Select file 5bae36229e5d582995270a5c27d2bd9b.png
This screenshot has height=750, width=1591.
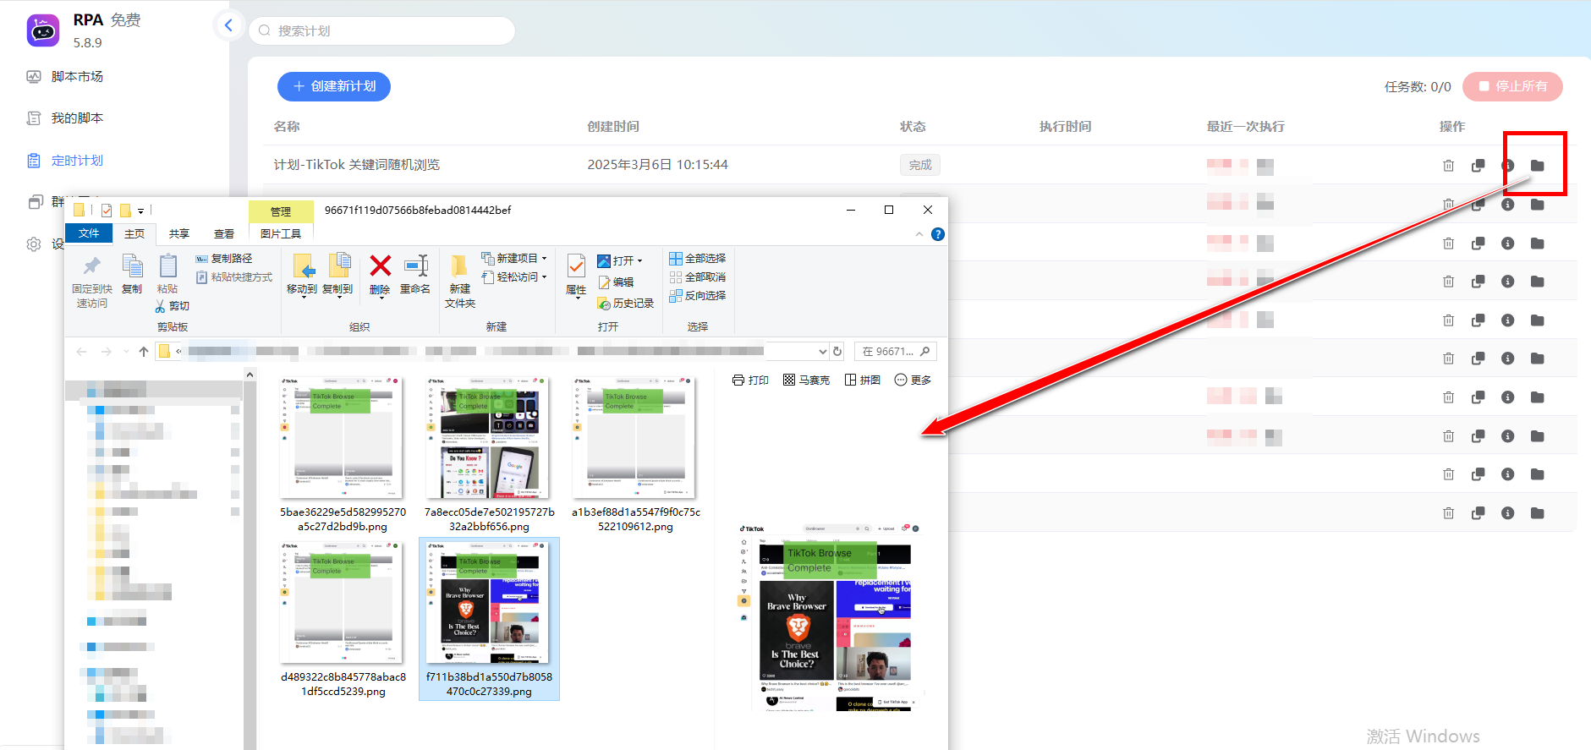[x=343, y=455]
